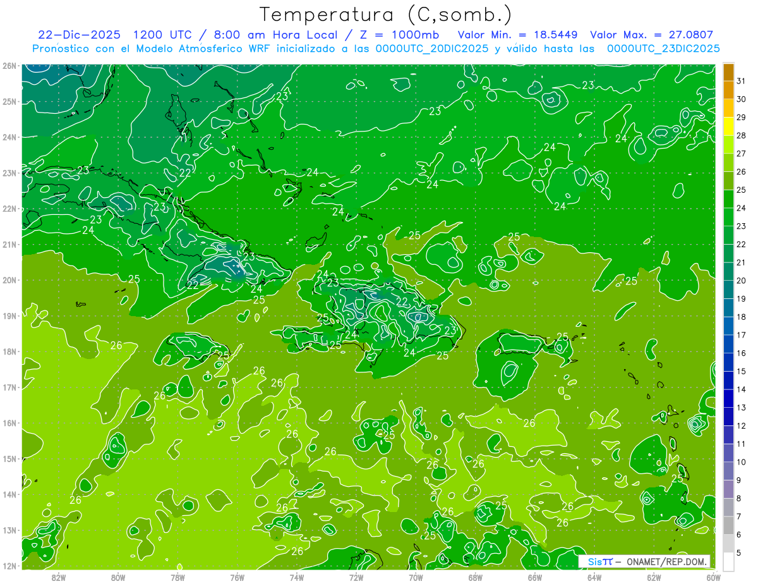Click the 'ONAMET/REP.DOM.' credit label
The image size is (758, 586).
coord(666,561)
